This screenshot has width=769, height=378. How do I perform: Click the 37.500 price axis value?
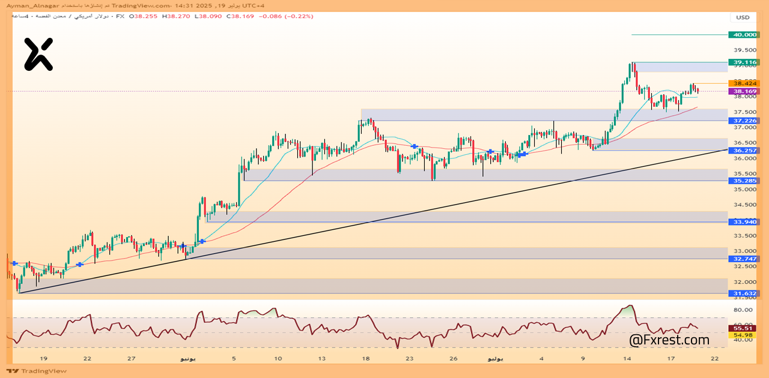(x=744, y=112)
